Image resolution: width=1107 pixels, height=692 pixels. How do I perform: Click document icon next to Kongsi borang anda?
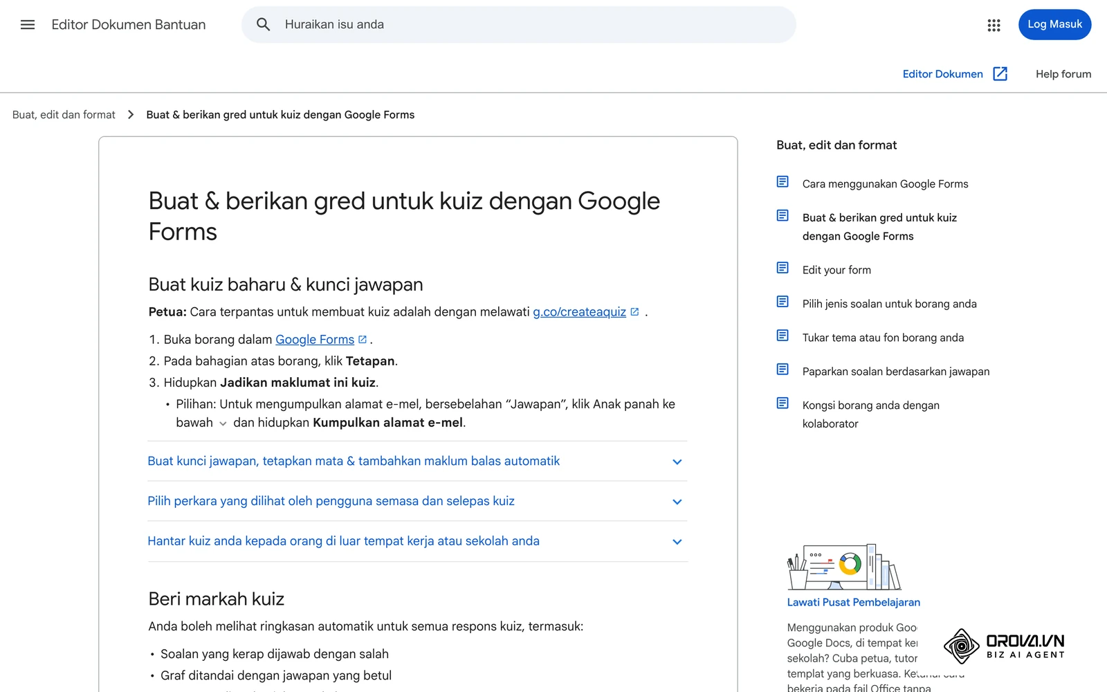click(x=783, y=403)
